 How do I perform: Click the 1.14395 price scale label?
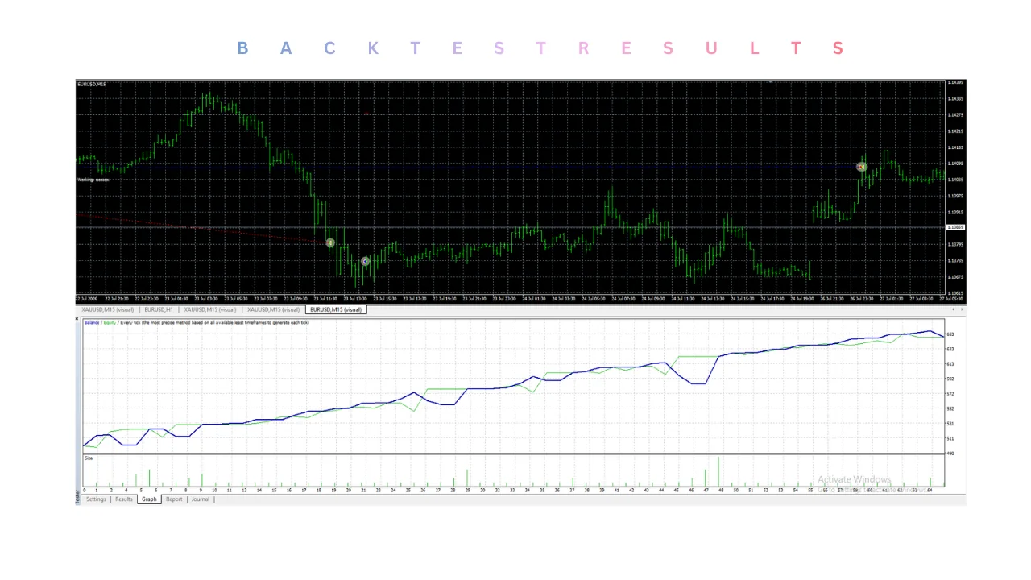point(955,82)
